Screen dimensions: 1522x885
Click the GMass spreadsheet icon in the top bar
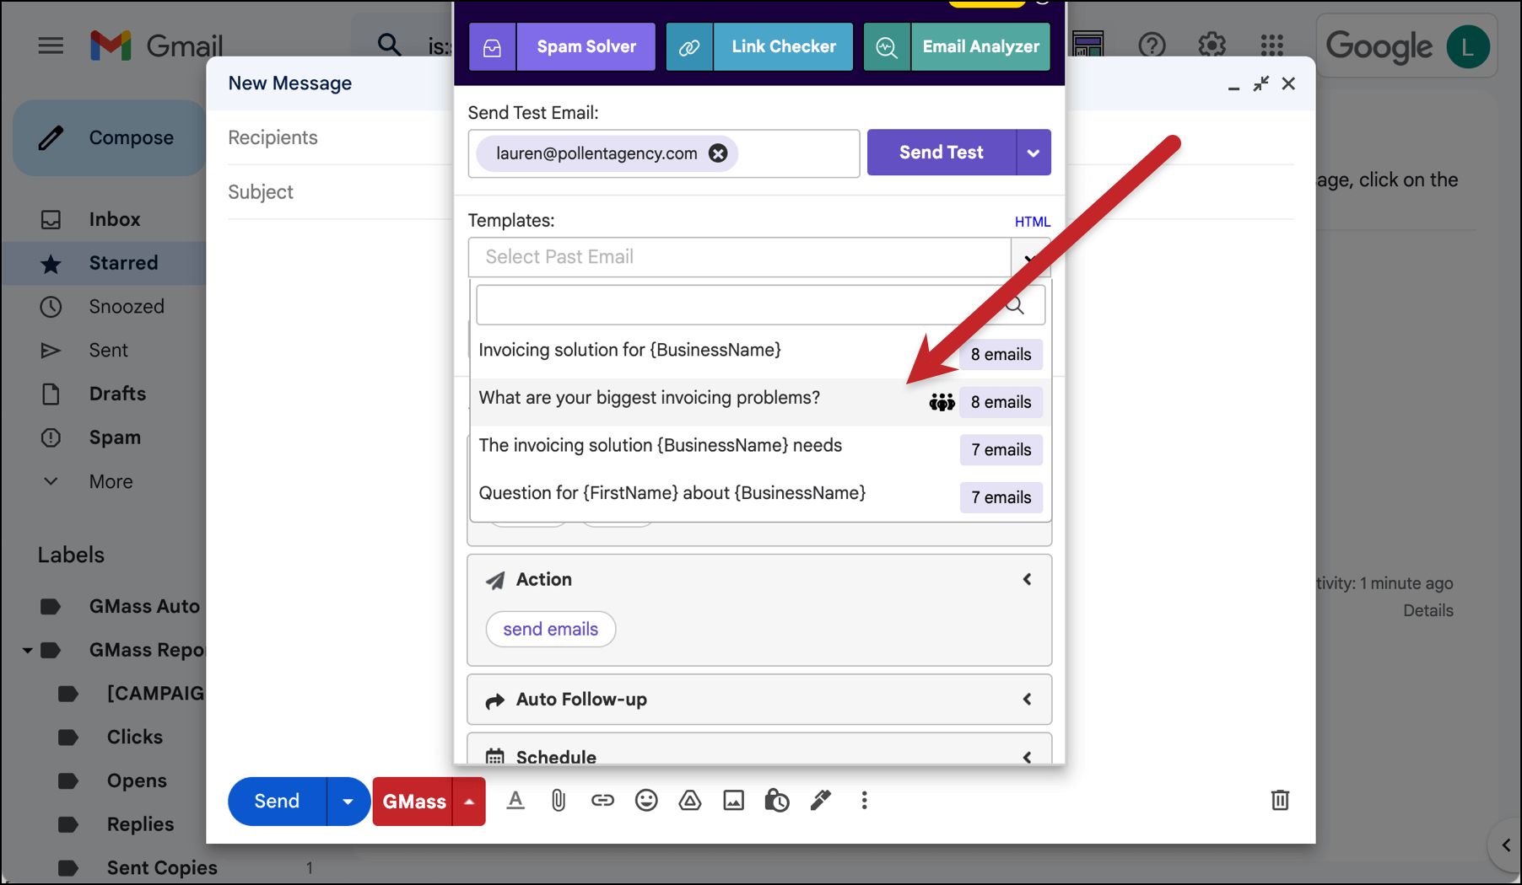[1088, 44]
